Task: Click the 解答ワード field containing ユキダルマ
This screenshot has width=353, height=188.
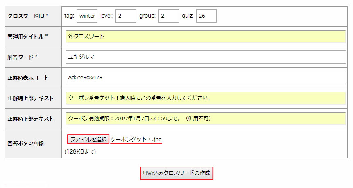Action: pos(206,57)
